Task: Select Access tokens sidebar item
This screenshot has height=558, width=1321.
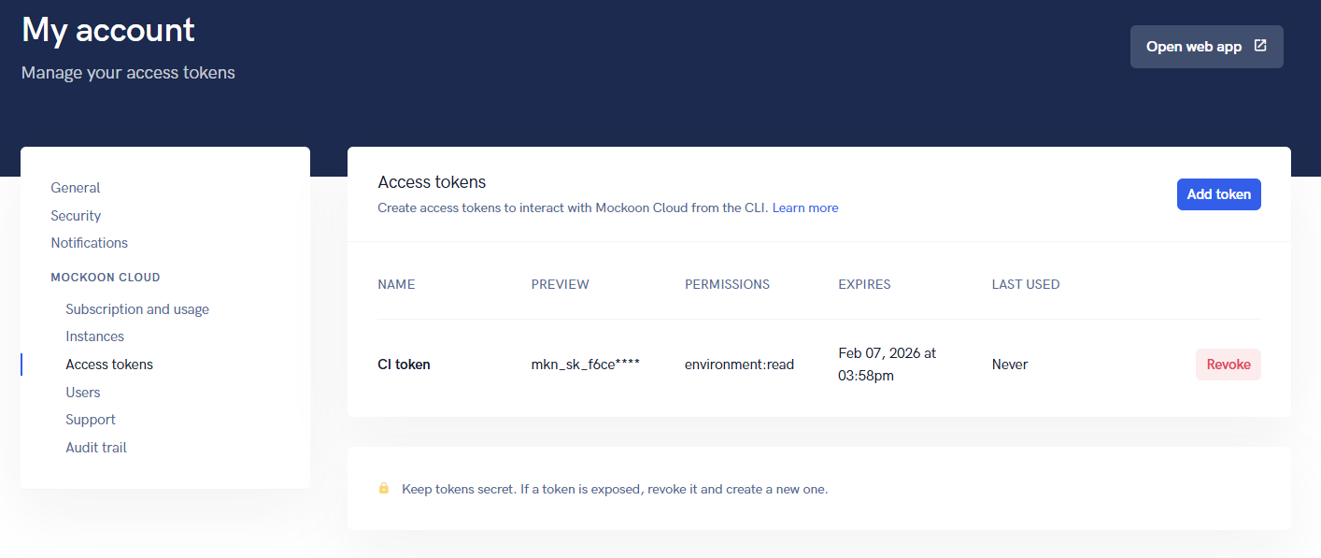Action: point(109,365)
